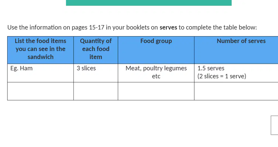Screen dimensions: 278x147
Task: Select the 'Number of serves' header
Action: point(236,50)
